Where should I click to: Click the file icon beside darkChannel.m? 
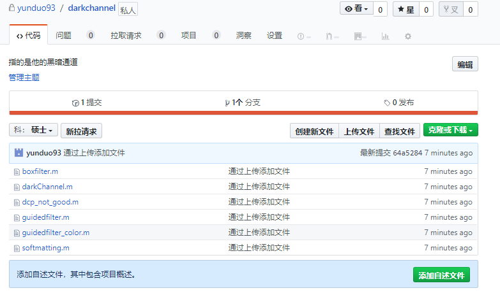tap(17, 187)
